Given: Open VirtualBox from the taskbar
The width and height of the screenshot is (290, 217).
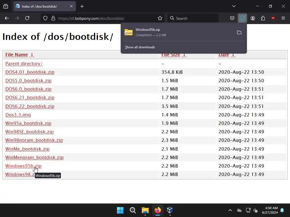Looking at the screenshot, I should coord(170,210).
